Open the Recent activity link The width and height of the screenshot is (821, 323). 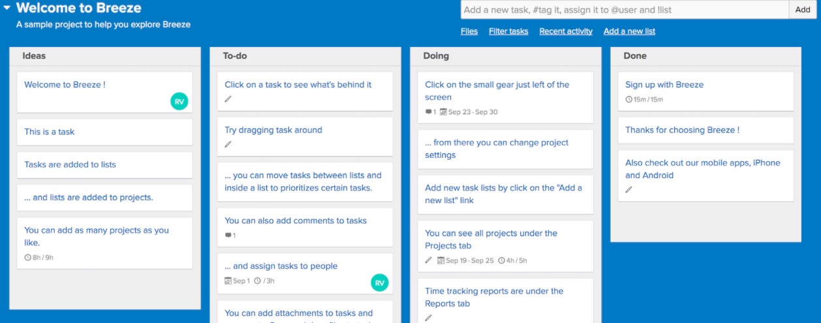click(566, 31)
